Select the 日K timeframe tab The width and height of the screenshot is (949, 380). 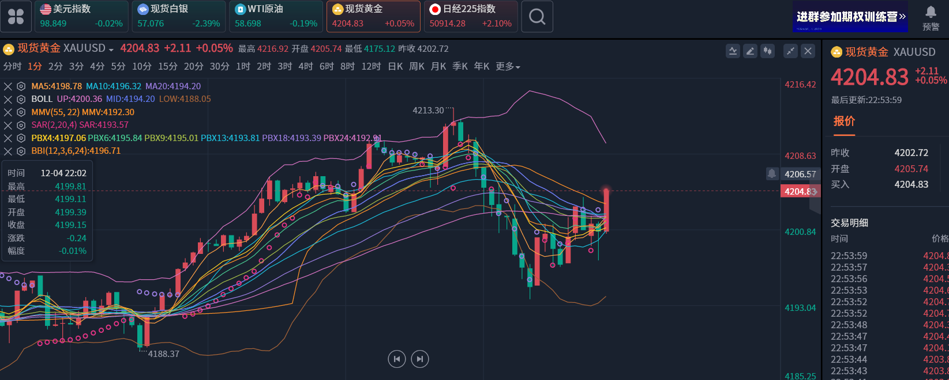(x=395, y=67)
